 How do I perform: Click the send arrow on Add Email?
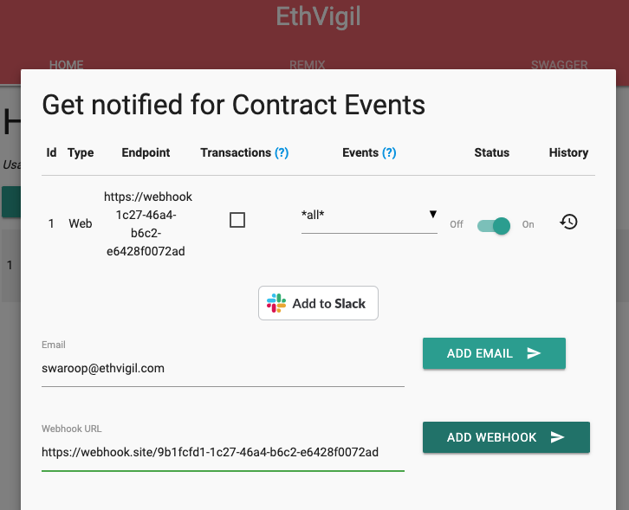[534, 353]
